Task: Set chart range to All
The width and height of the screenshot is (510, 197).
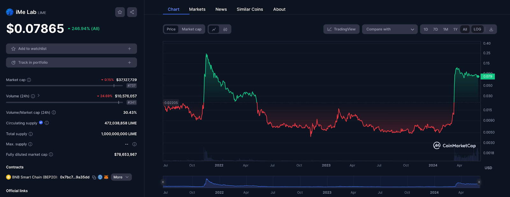Action: [465, 29]
